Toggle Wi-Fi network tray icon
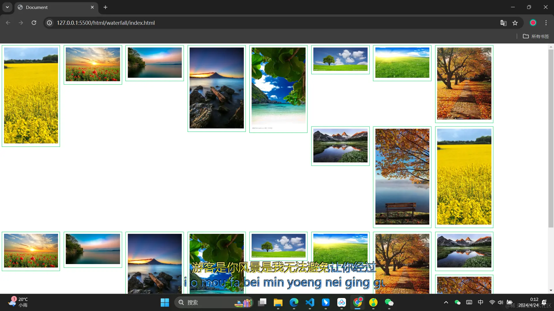The width and height of the screenshot is (554, 311). click(x=492, y=302)
